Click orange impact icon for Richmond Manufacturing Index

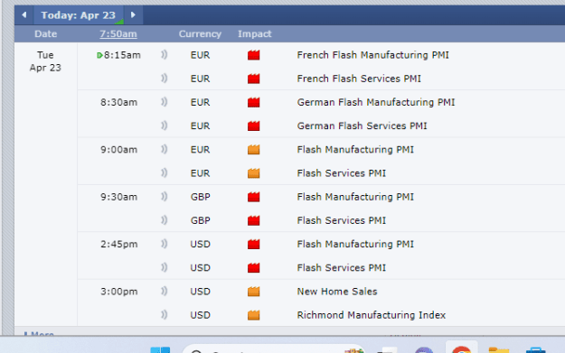click(254, 315)
